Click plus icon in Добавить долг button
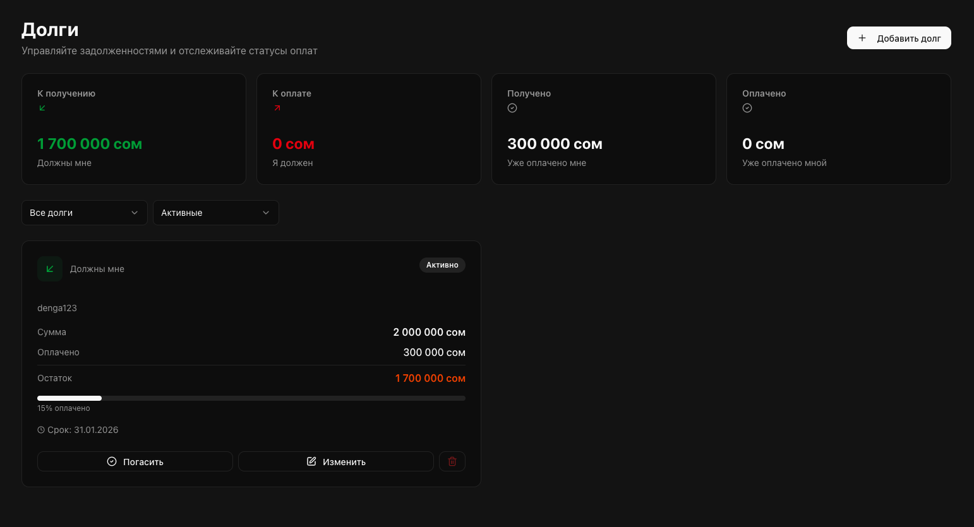This screenshot has height=527, width=974. (862, 38)
